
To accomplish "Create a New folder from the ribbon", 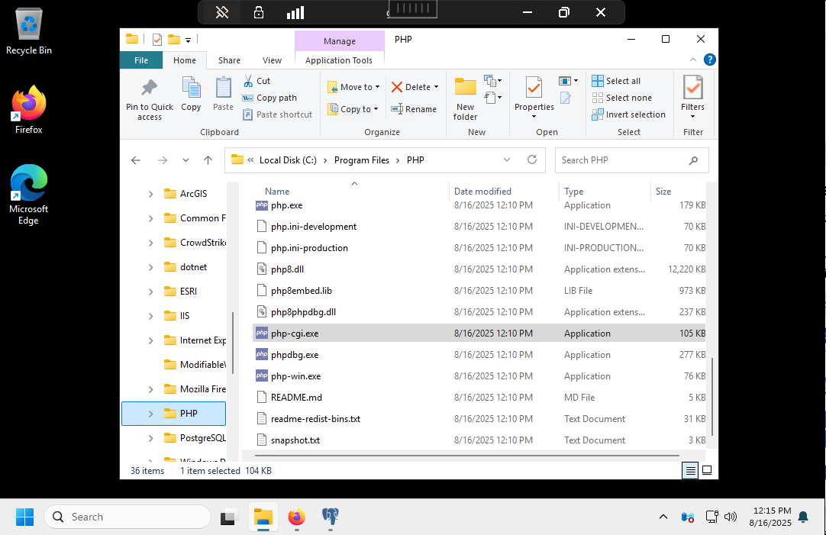I will [x=465, y=88].
